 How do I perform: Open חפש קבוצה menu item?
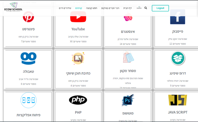[92, 8]
